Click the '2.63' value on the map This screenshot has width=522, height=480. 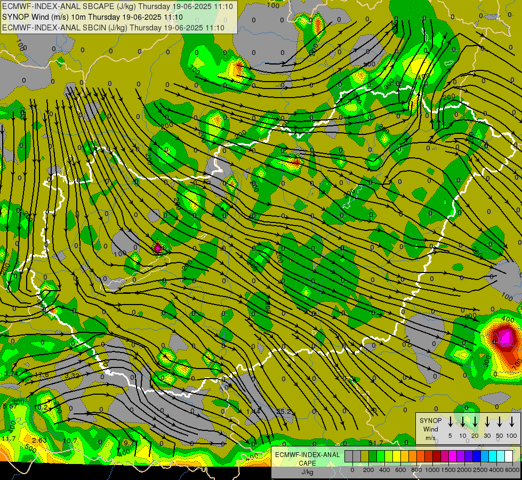click(x=39, y=441)
